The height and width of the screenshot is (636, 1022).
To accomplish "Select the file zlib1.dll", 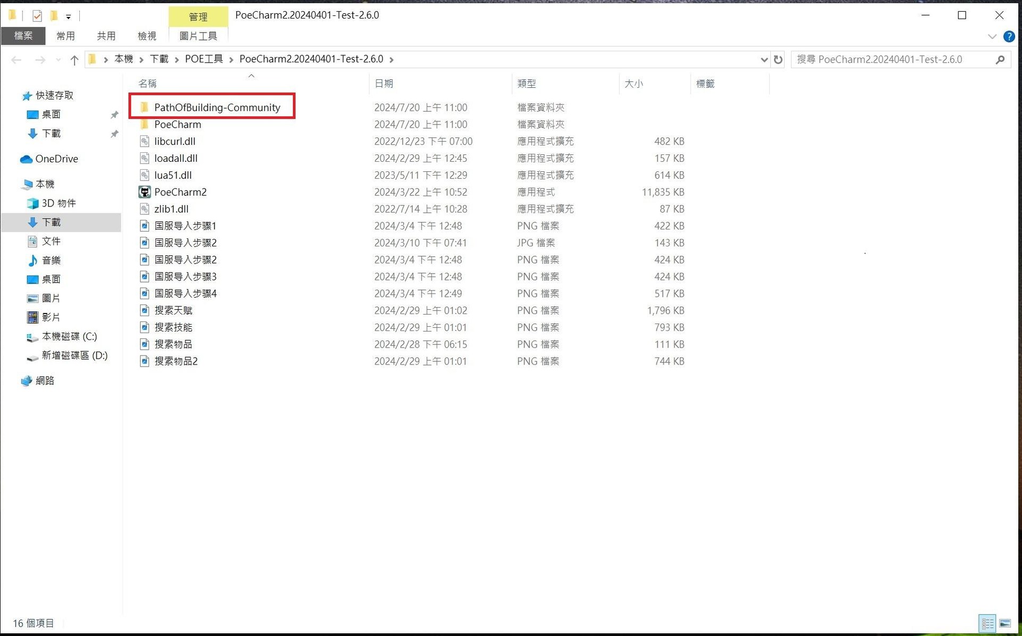I will click(x=171, y=209).
